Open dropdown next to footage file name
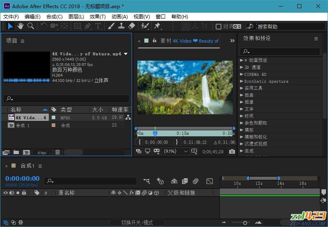328x227 pixels. [126, 54]
